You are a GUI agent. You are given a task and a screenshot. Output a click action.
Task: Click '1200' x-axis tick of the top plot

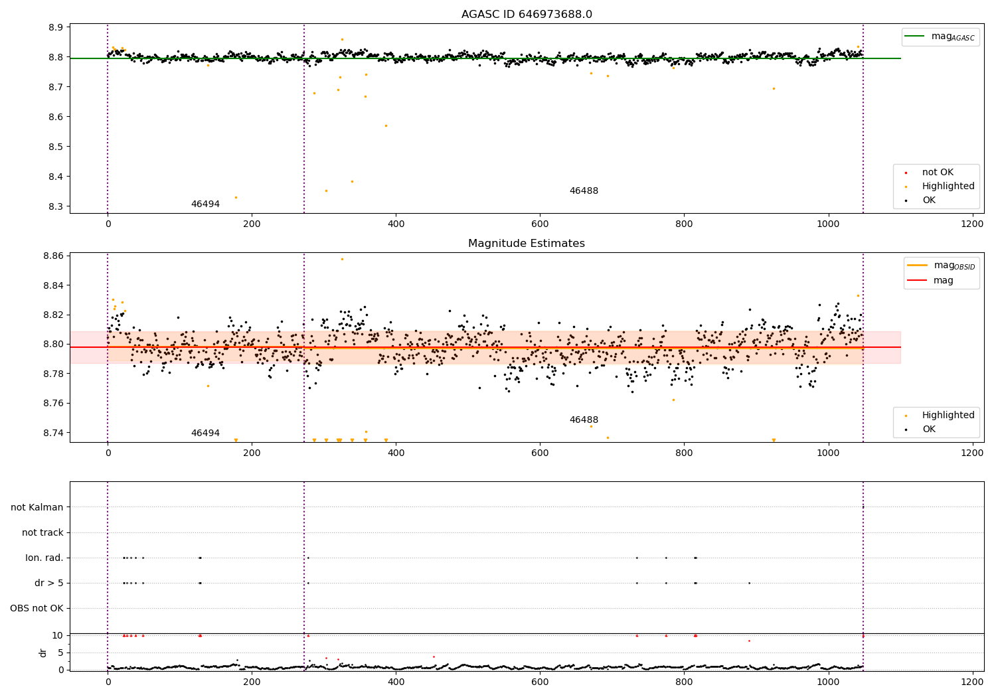tap(972, 224)
